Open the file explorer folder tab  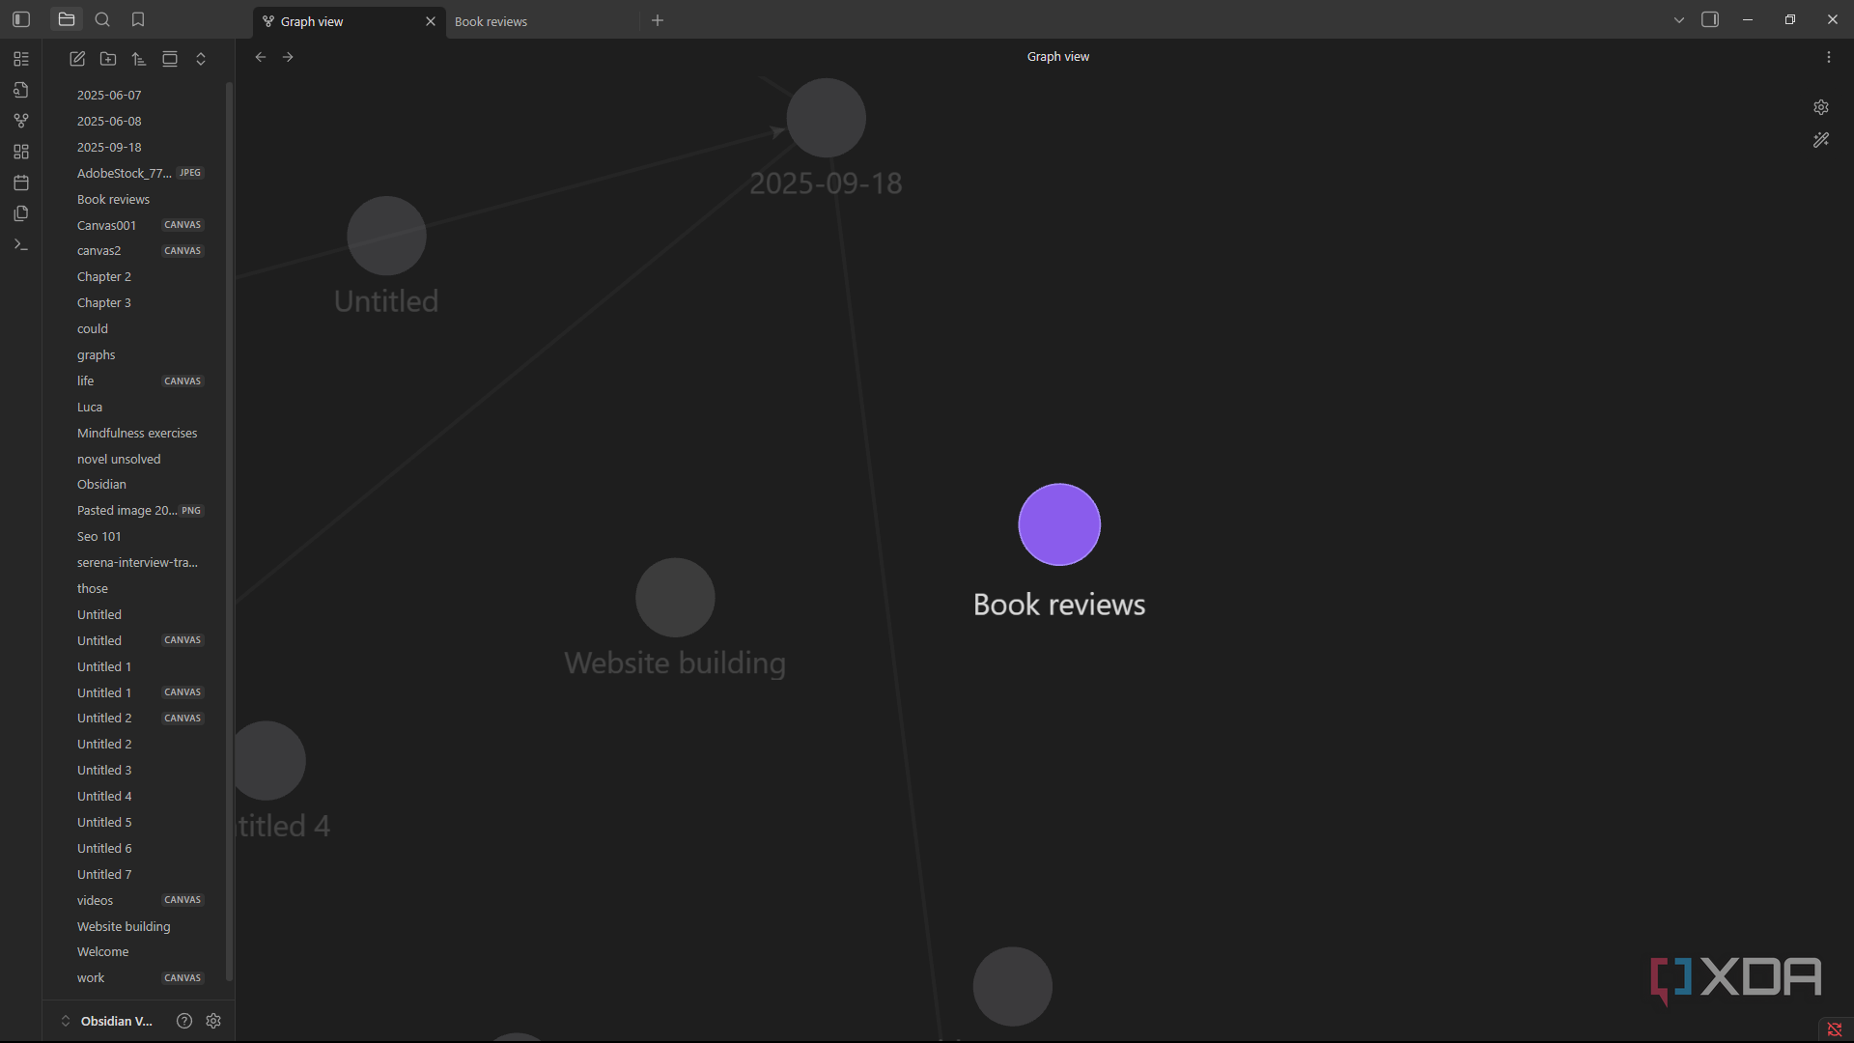click(67, 19)
